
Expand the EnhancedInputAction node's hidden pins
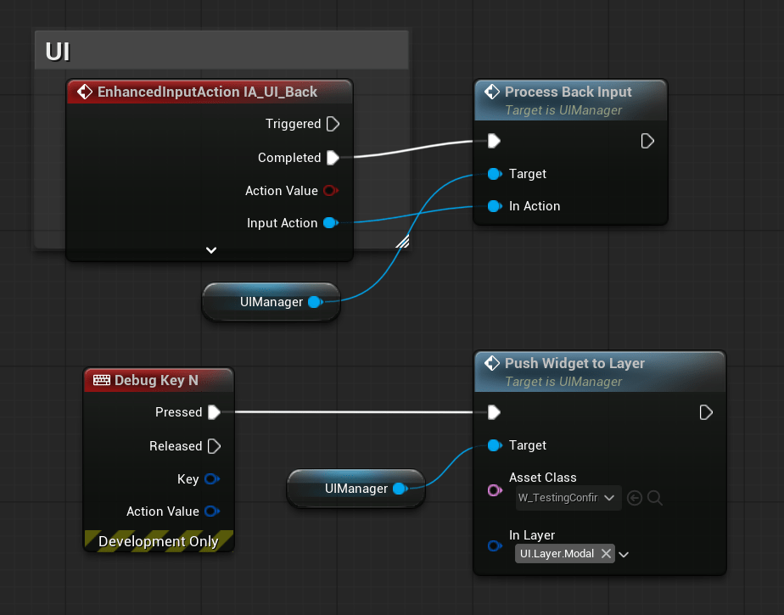(211, 250)
